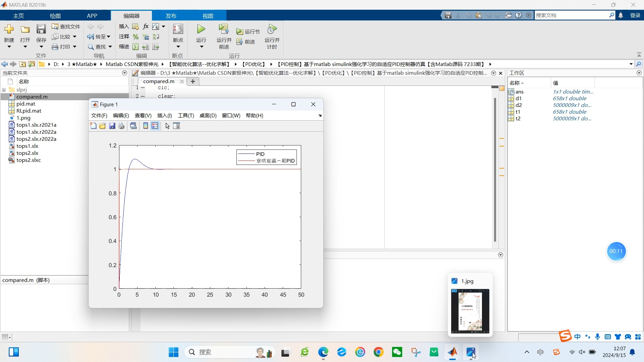Click the zoom slider at bottom-left status bar

coord(6,337)
